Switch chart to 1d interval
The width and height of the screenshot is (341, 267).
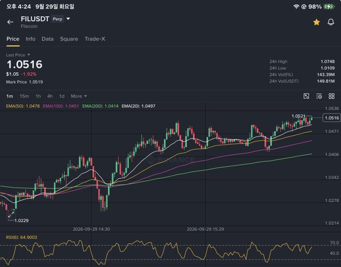62,96
